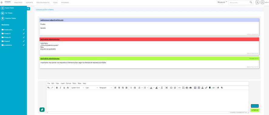Open the System Font dropdown

[x=78, y=88]
